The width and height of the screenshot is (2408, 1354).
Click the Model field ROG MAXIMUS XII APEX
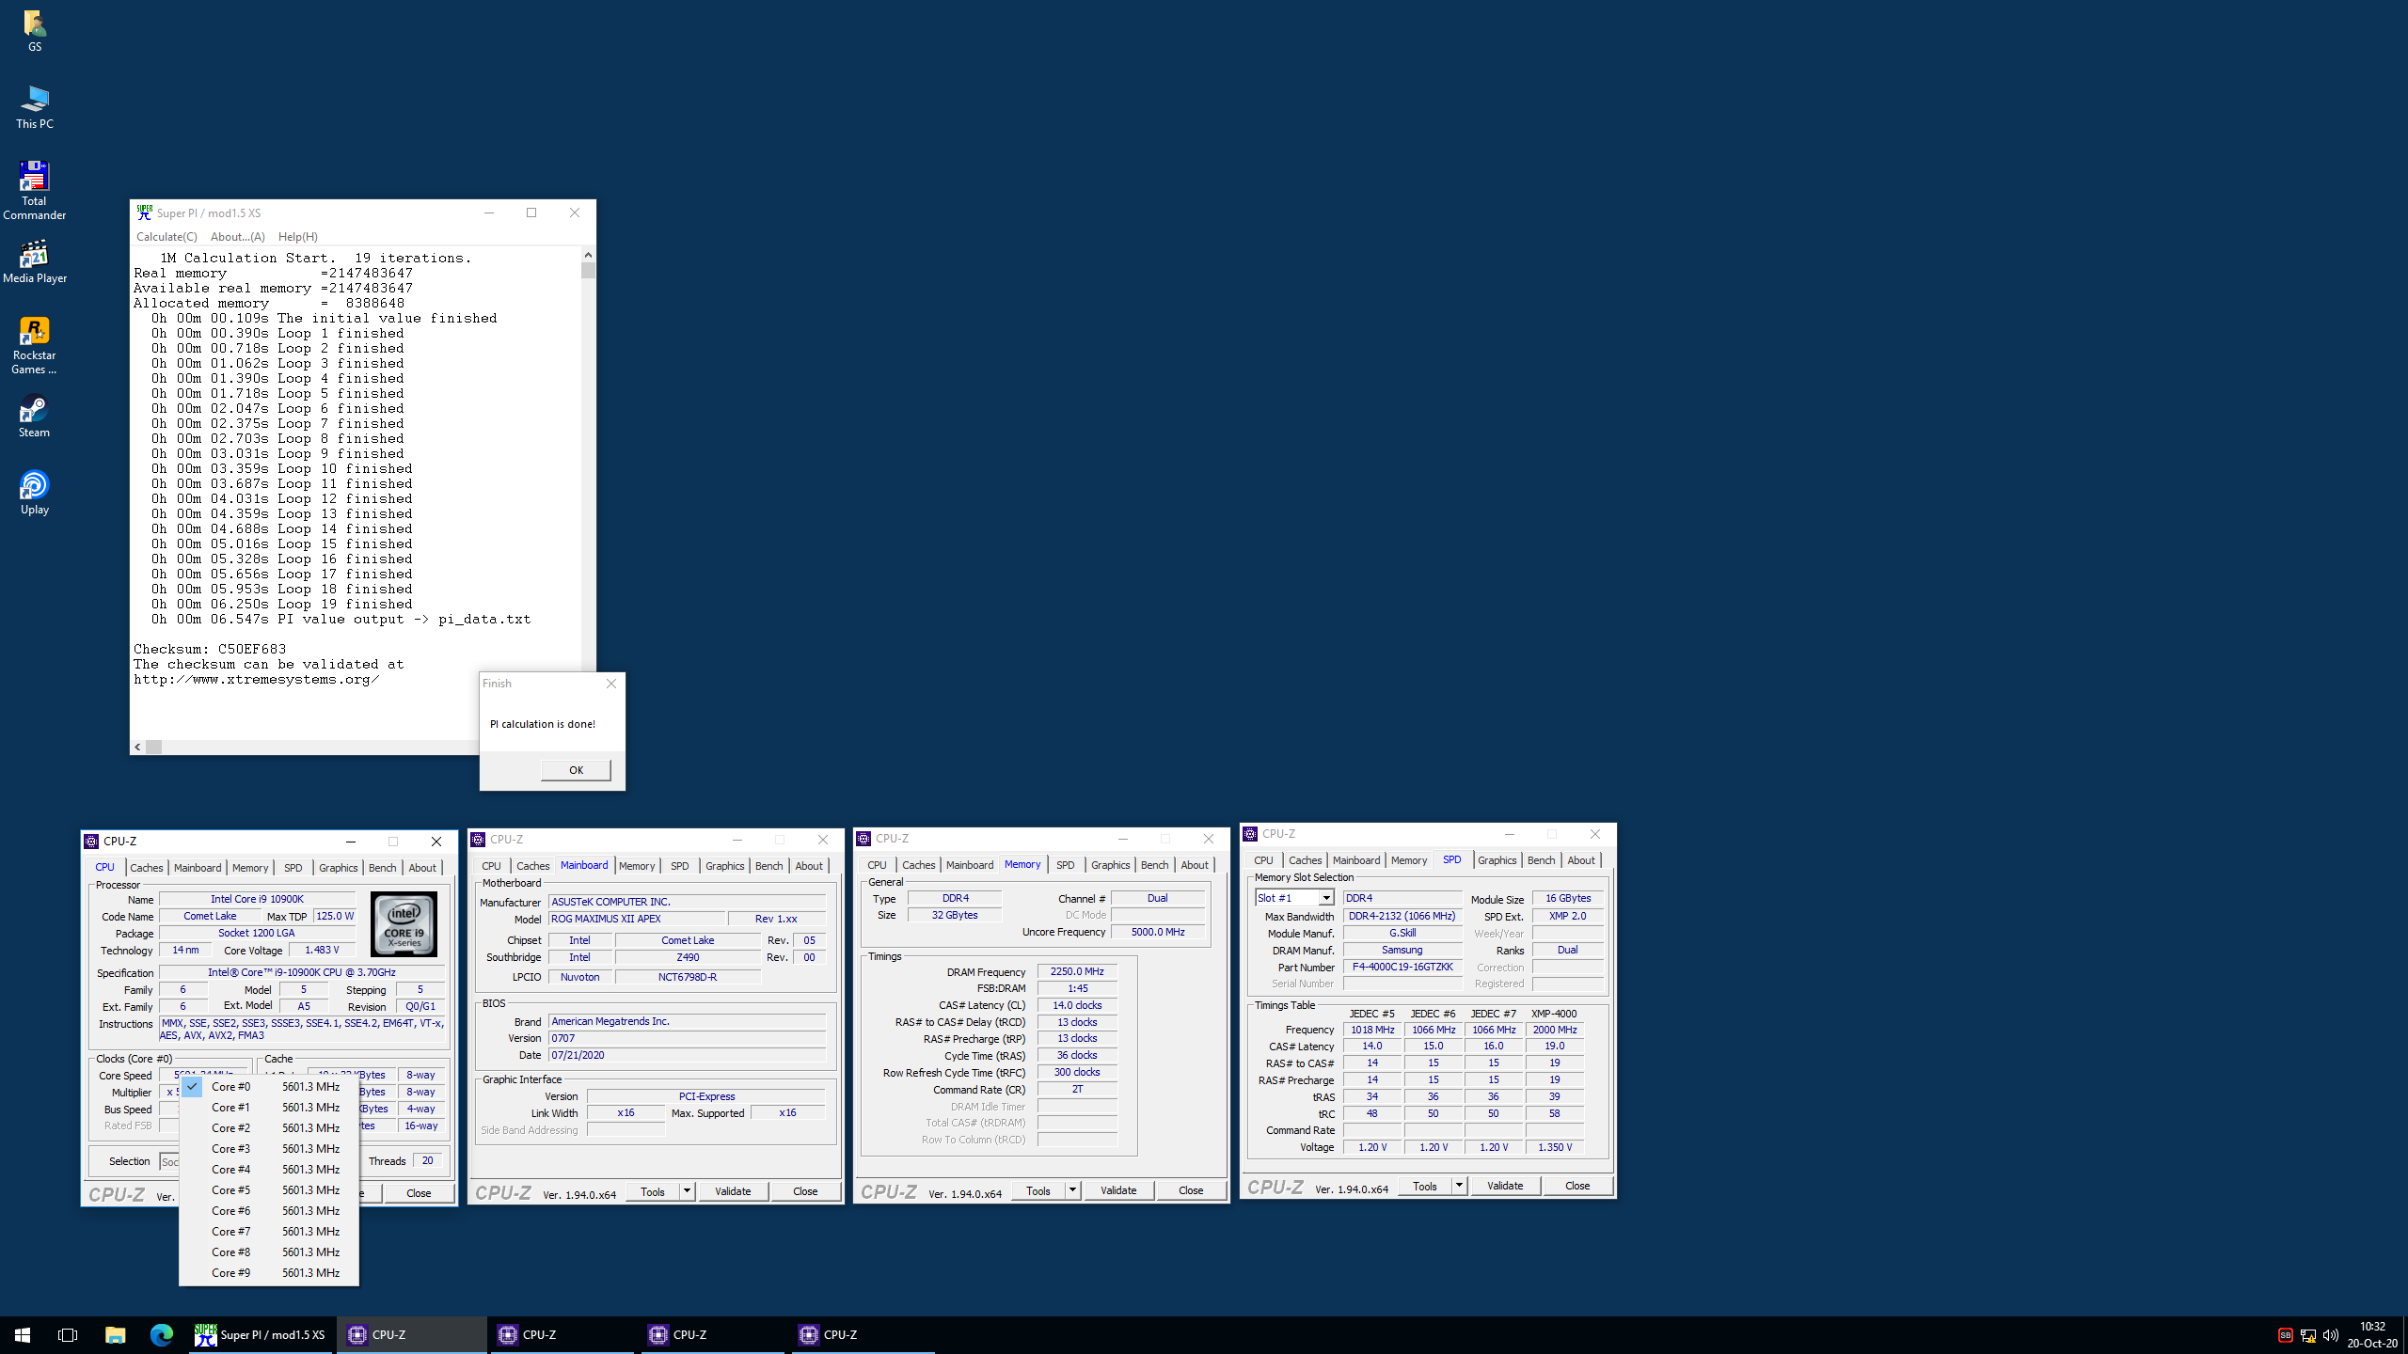click(x=636, y=919)
